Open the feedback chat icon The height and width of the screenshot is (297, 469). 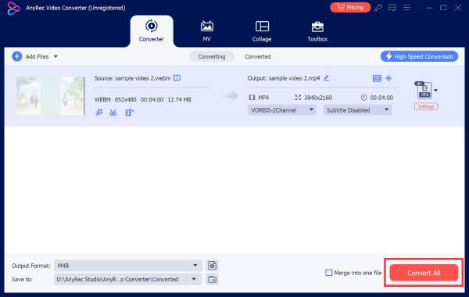click(x=392, y=8)
